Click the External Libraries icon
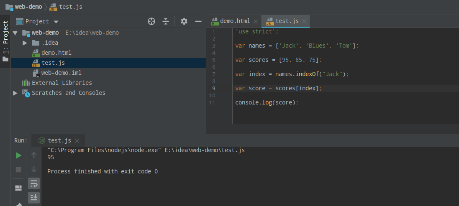 (x=26, y=83)
